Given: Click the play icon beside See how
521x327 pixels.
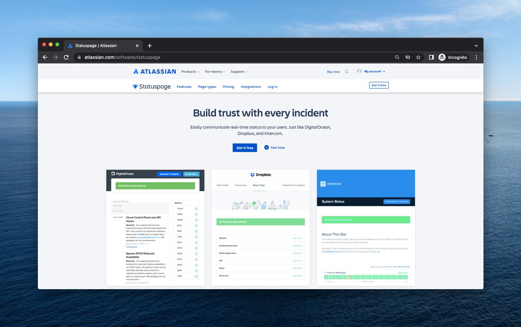Looking at the screenshot, I should 267,148.
